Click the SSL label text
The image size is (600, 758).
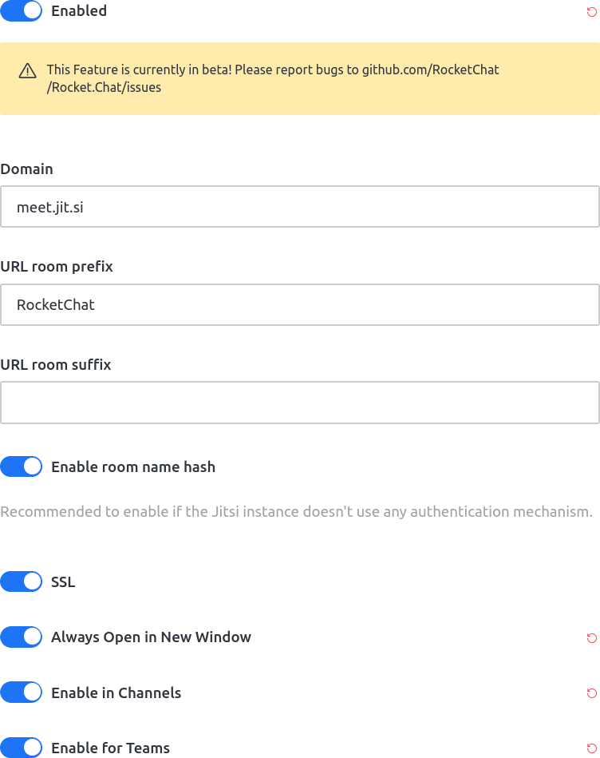[x=63, y=582]
